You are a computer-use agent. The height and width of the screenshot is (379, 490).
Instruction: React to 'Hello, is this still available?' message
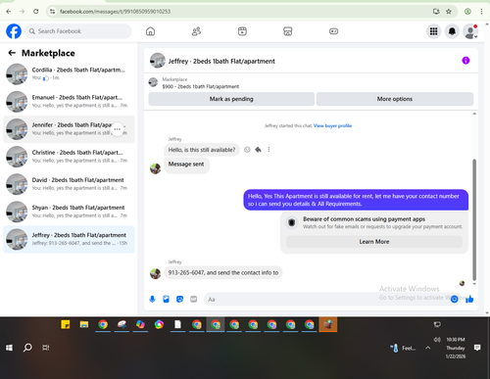(x=247, y=150)
